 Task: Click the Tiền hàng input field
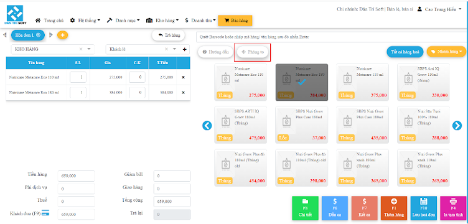tap(76, 176)
